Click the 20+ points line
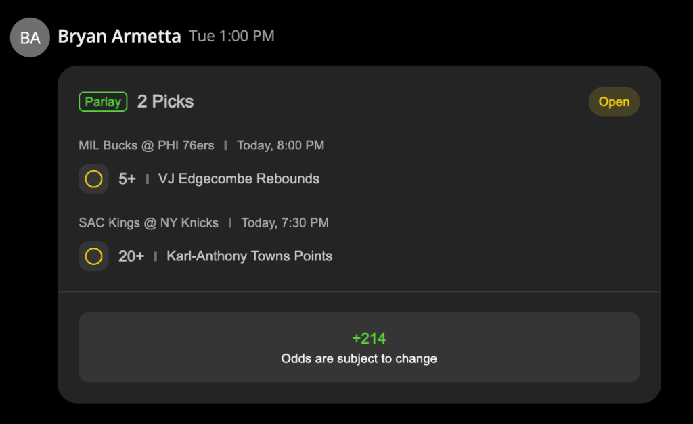Viewport: 693px width, 424px height. (x=131, y=256)
